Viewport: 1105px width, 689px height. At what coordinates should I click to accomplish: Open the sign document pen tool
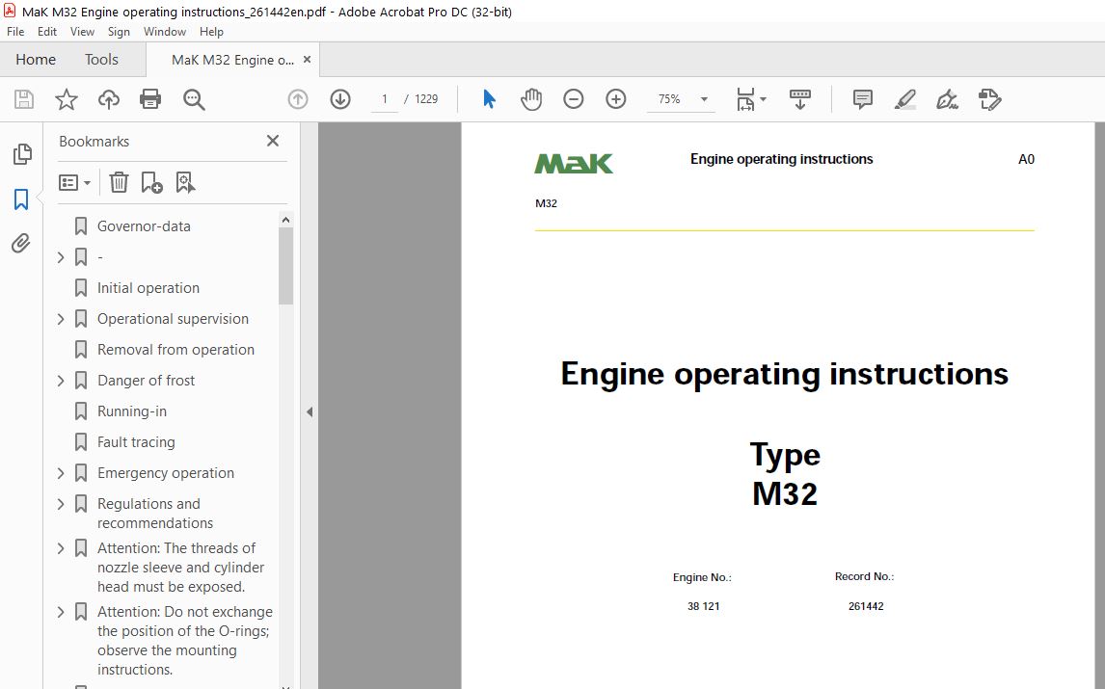[947, 99]
